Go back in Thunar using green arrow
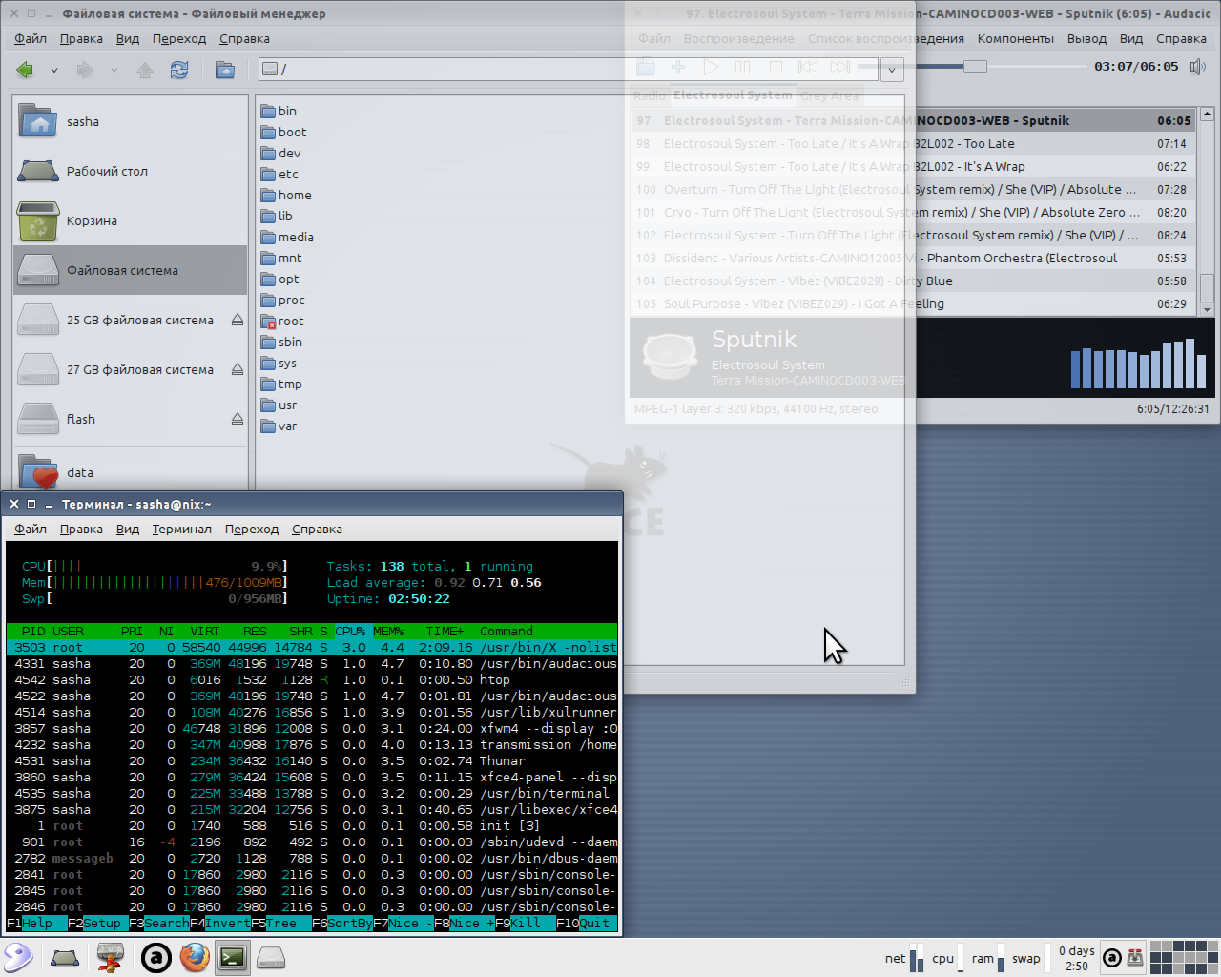 click(x=26, y=70)
